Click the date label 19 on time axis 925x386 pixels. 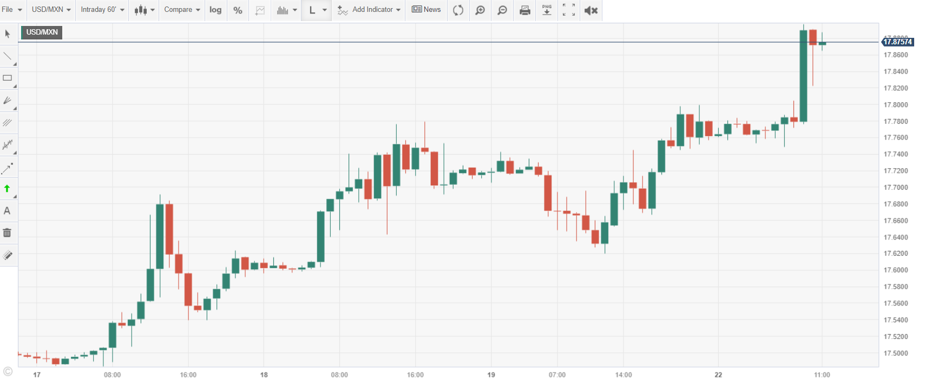point(491,375)
